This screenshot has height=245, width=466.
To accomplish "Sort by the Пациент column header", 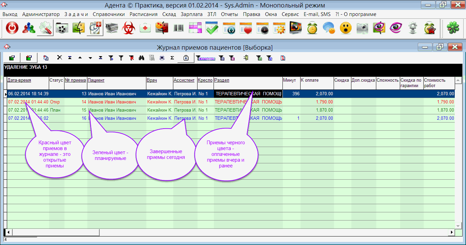I will tap(96, 80).
